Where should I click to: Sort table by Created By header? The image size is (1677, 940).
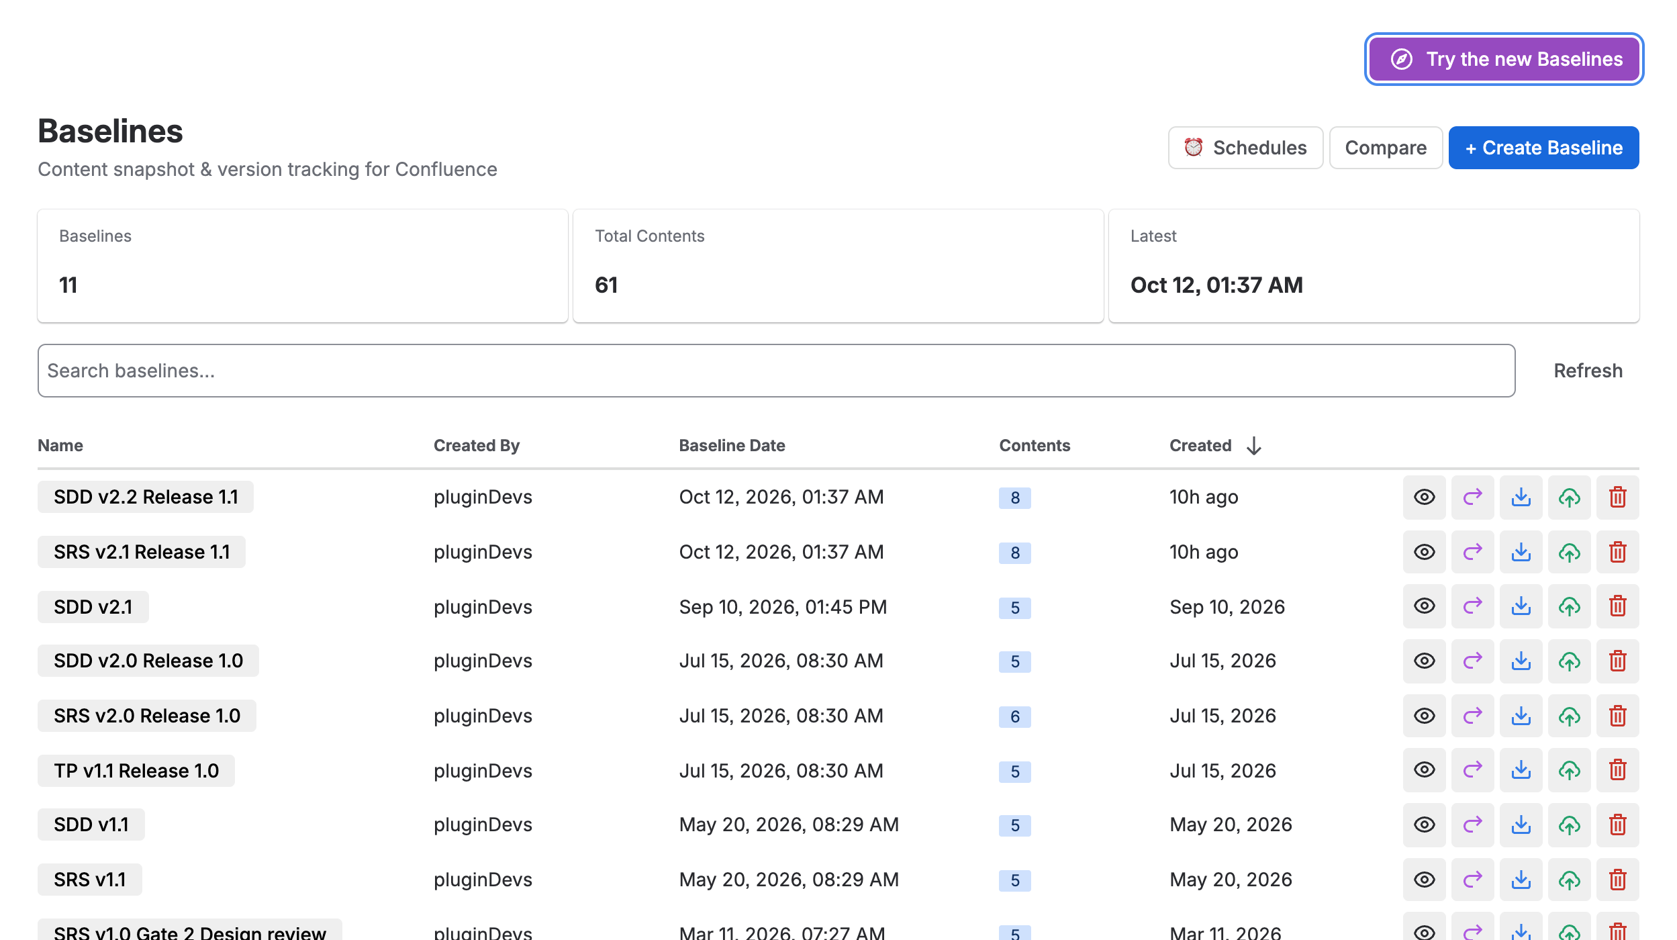[477, 446]
